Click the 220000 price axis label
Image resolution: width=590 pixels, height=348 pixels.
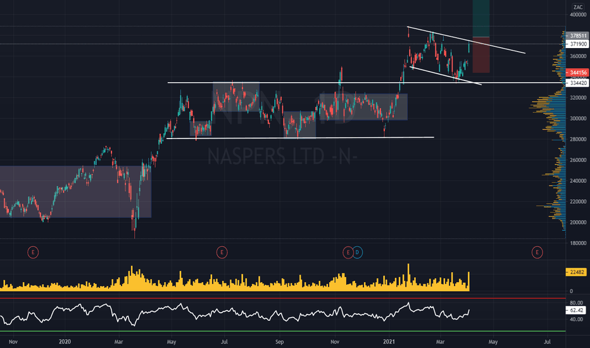pos(579,201)
